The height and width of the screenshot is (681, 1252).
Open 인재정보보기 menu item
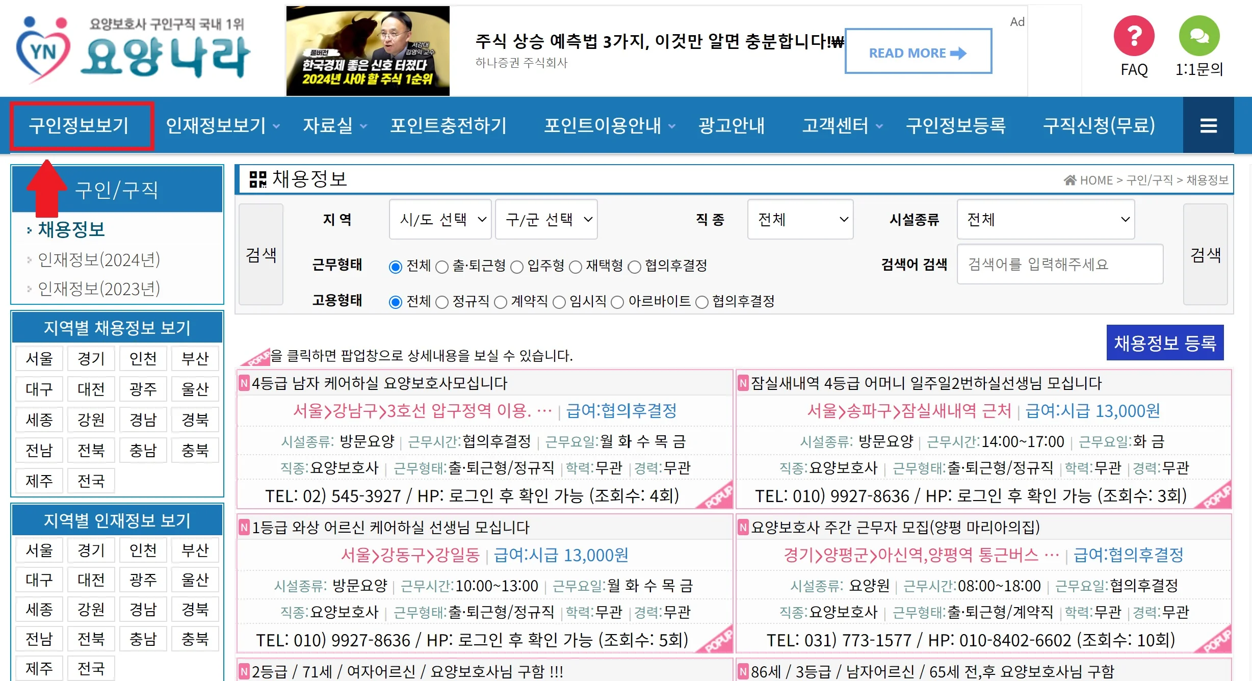217,125
